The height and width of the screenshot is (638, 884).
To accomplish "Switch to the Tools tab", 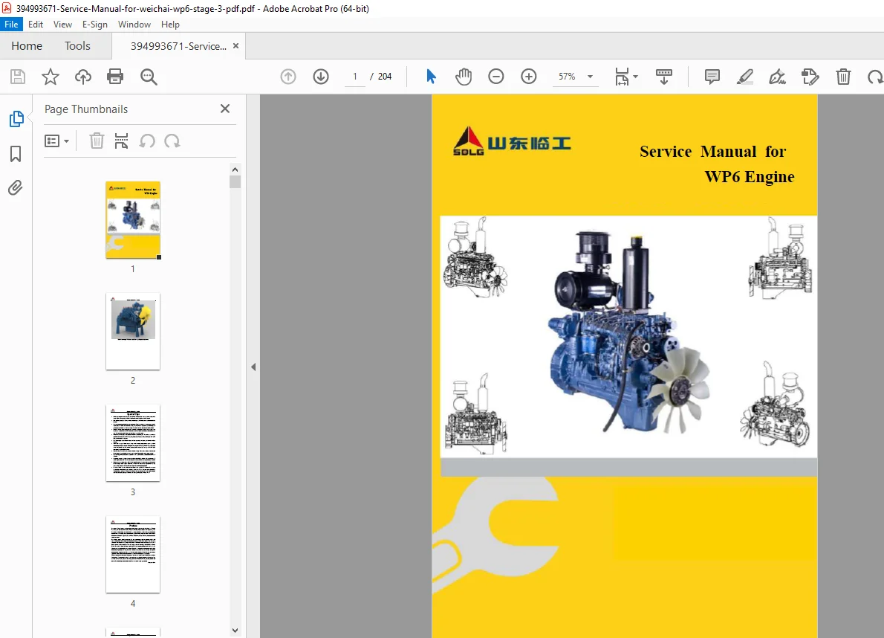I will (x=77, y=45).
